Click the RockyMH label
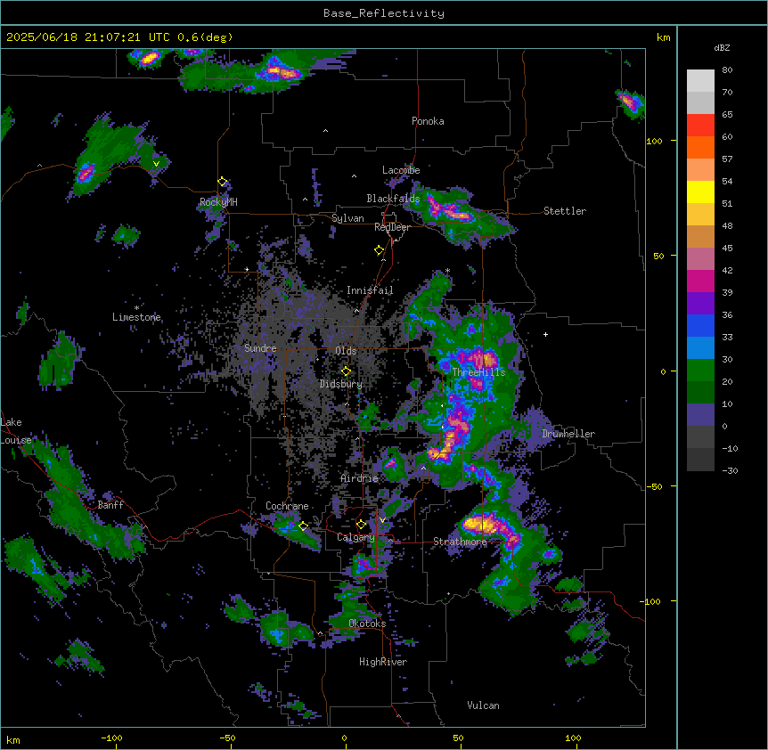Screen dimensions: 768x750 pyautogui.click(x=218, y=202)
